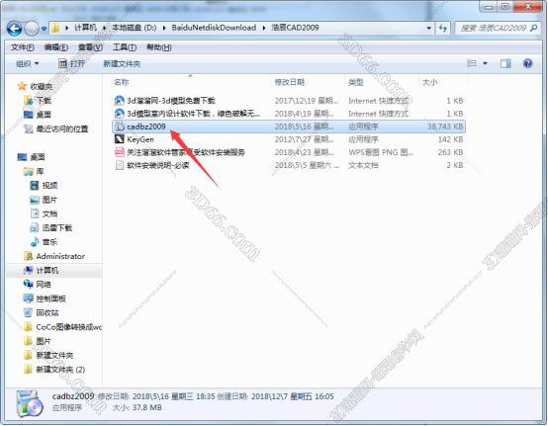The image size is (548, 426).
Task: Click 新建文件夹 toolbar button
Action: [x=122, y=64]
